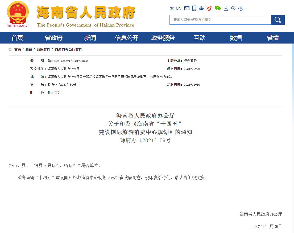Open the mobile tablet version icon
Image resolution: width=294 pixels, height=233 pixels.
coord(194,8)
